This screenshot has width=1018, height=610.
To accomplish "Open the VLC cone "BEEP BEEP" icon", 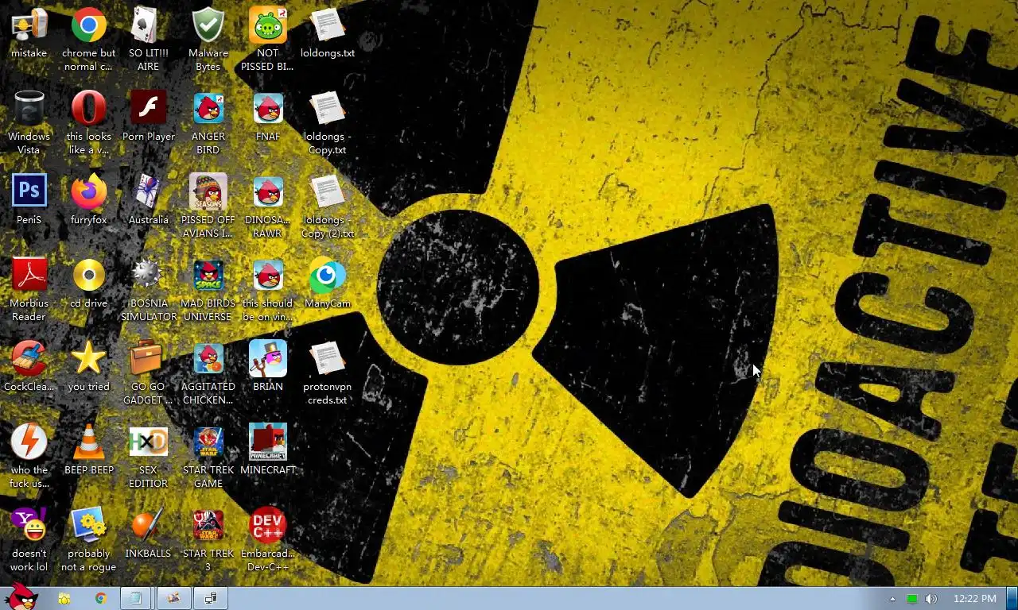I will pyautogui.click(x=88, y=450).
